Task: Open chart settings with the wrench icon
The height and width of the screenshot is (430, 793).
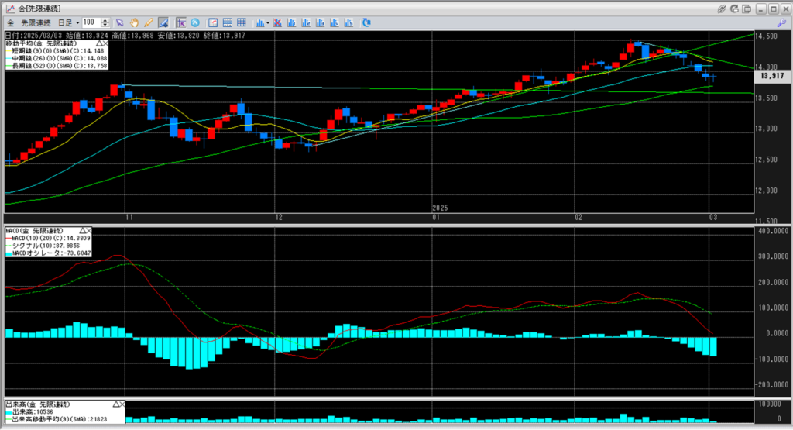Action: click(781, 23)
